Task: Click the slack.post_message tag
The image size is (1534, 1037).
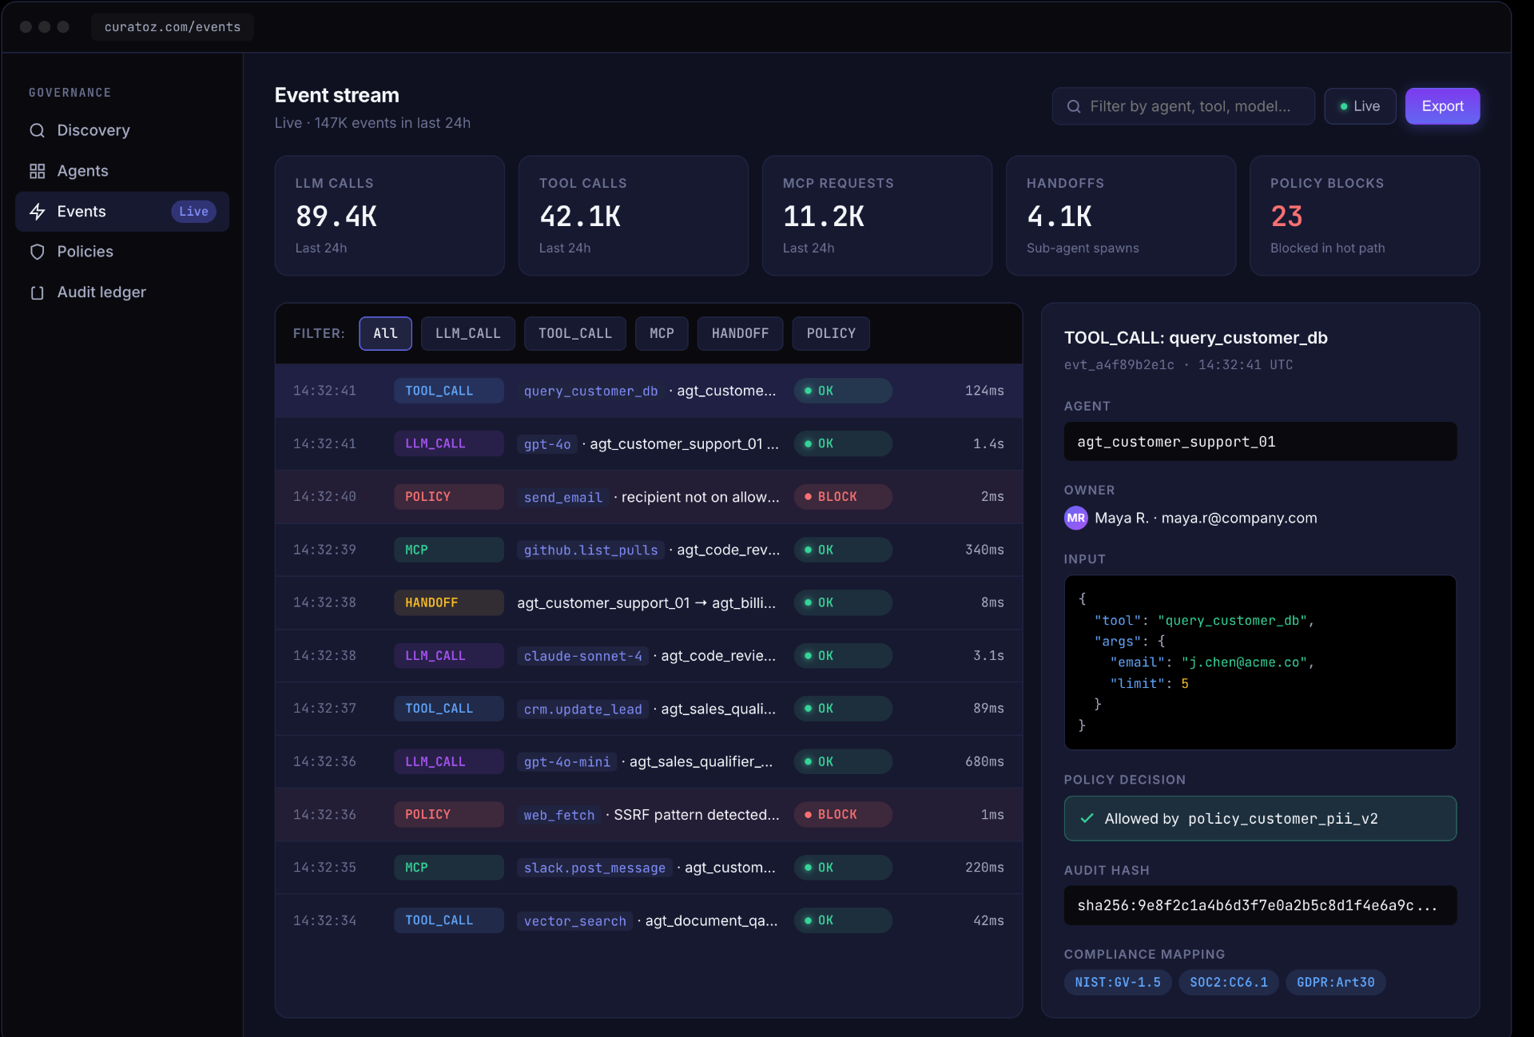Action: (x=594, y=868)
